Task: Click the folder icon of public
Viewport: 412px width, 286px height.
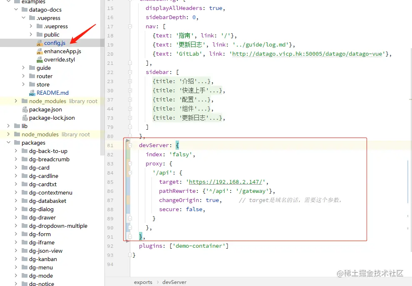Action: [40, 35]
